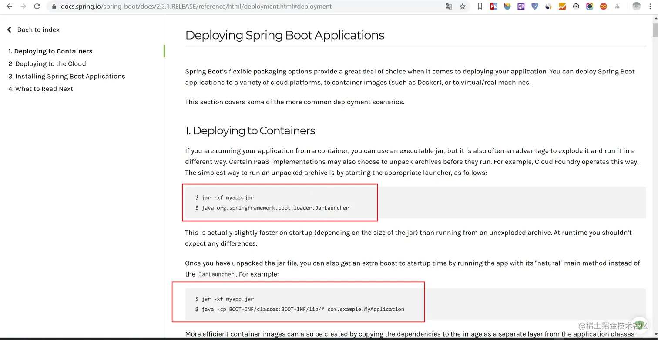Click the 'If you are running your application' paragraph
This screenshot has width=658, height=340.
tap(412, 162)
